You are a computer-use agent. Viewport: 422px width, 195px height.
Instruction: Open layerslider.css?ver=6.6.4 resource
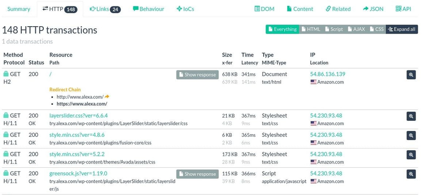pos(79,115)
